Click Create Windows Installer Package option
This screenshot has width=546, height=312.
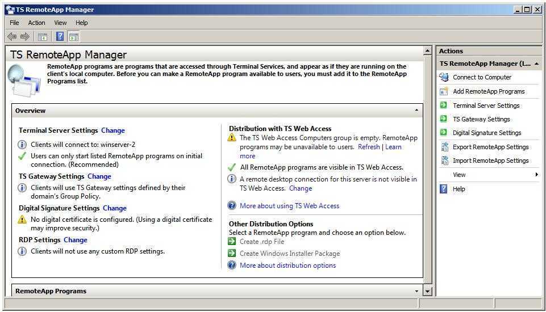tap(290, 254)
